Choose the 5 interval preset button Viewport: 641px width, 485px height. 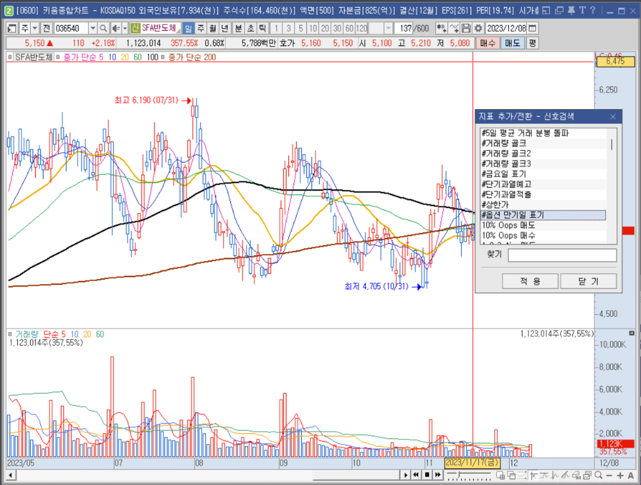pyautogui.click(x=301, y=28)
